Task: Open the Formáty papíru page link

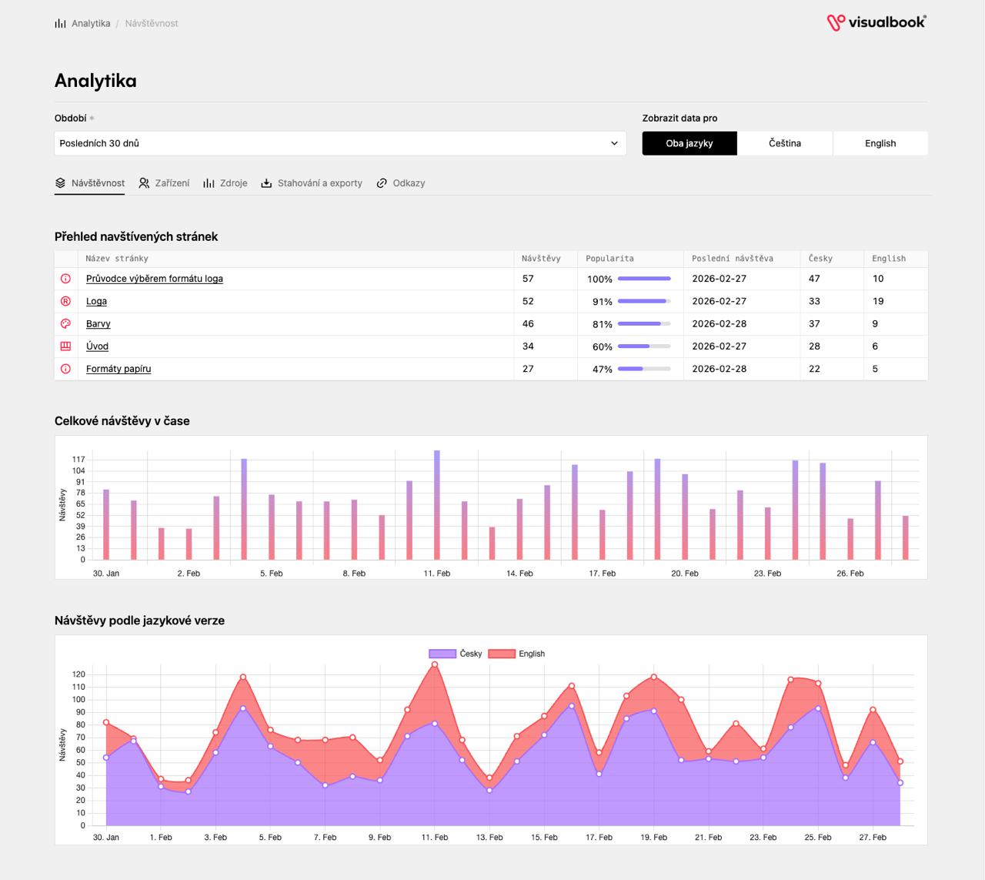Action: click(119, 369)
